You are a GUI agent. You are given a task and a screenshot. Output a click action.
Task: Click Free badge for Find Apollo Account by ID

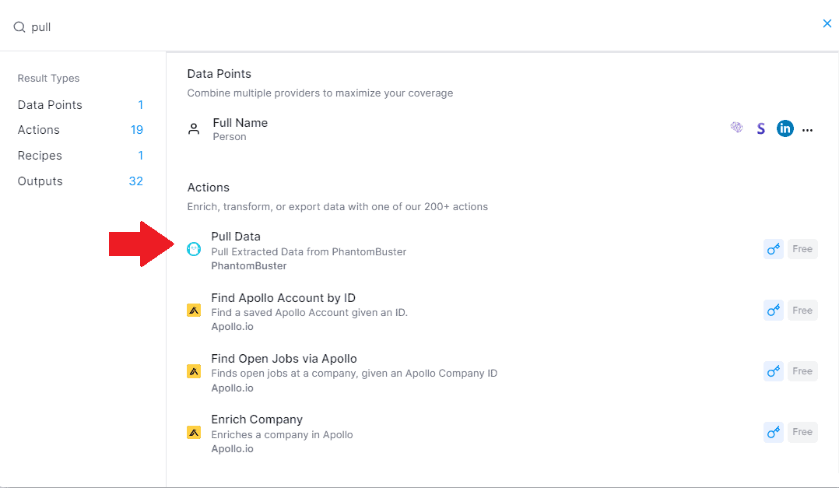click(x=802, y=311)
